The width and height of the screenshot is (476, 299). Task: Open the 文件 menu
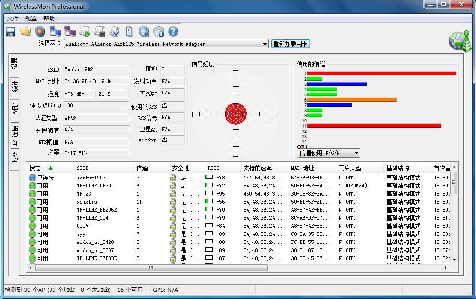pyautogui.click(x=13, y=19)
